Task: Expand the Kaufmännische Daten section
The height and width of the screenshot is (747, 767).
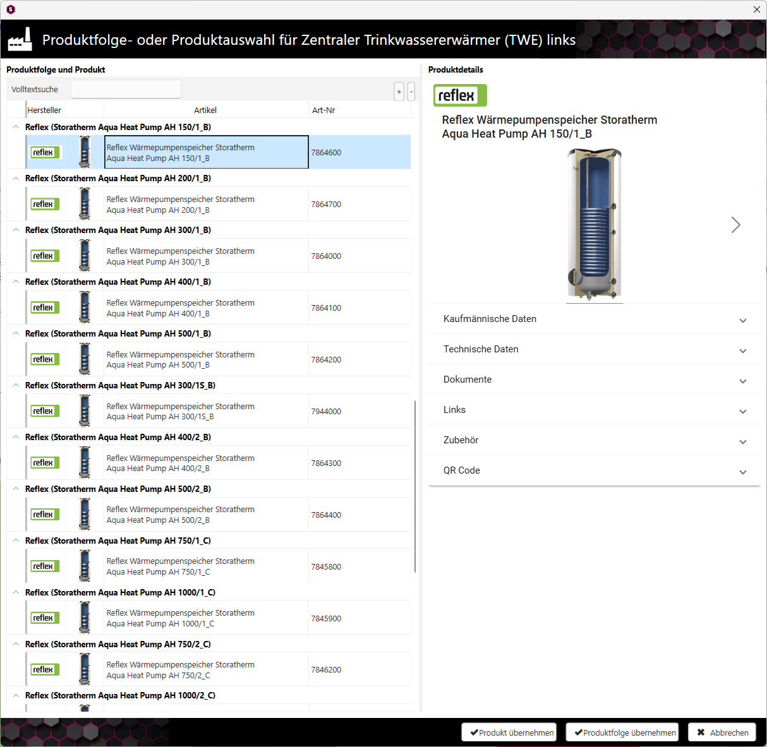Action: point(594,319)
